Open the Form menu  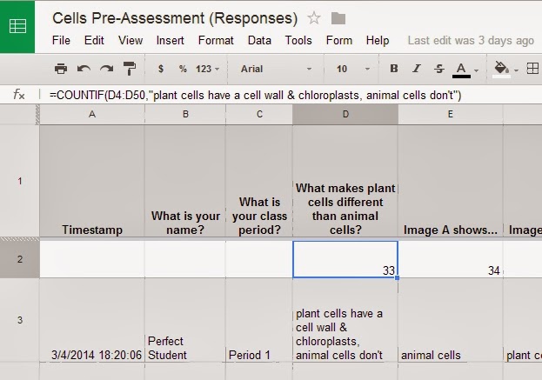tap(339, 40)
